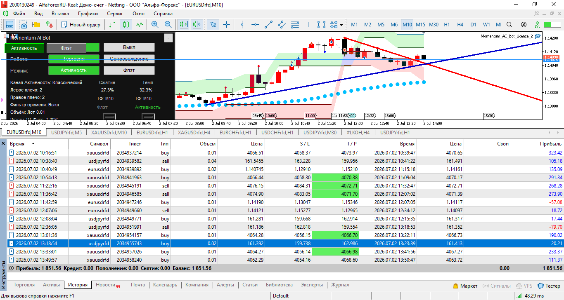Select the crosshair tool
Screen dimensions: 564x300
[226, 25]
